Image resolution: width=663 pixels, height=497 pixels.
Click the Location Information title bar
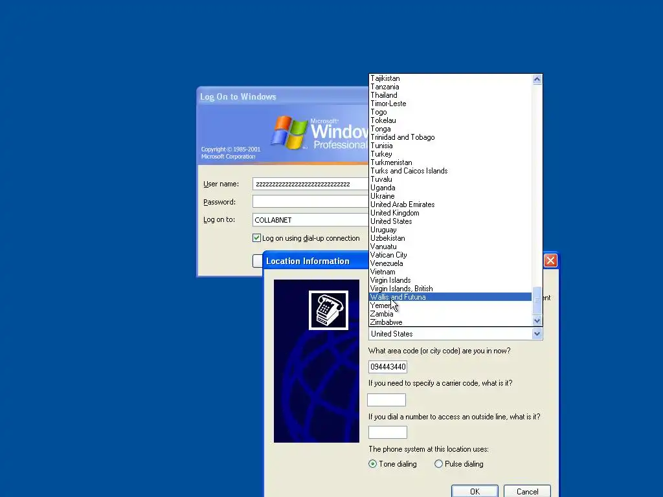[x=316, y=261]
